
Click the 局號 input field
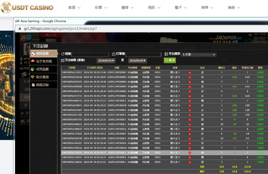click(x=90, y=55)
